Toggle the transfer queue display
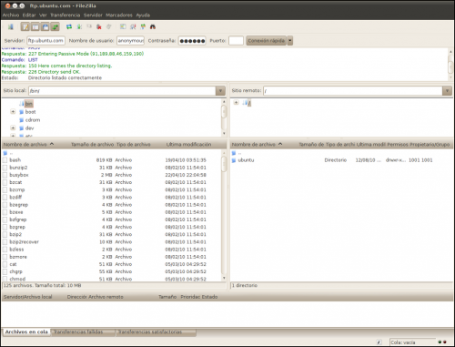The width and height of the screenshot is (455, 347). point(56,27)
